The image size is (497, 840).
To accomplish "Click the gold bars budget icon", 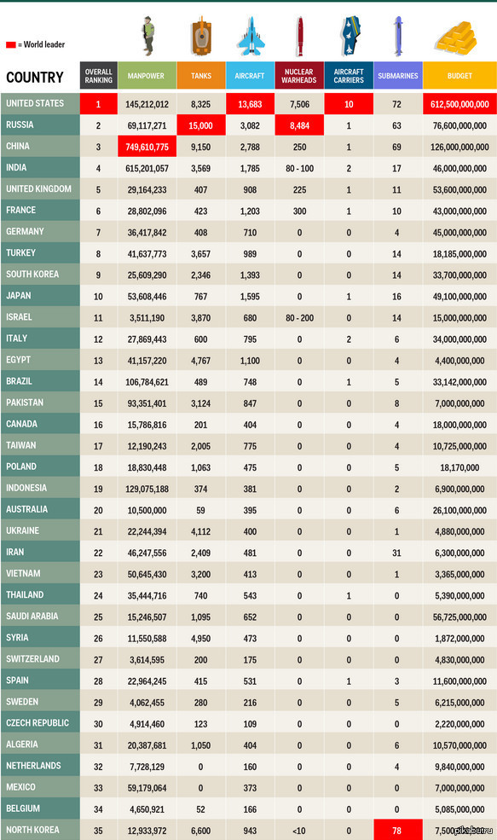I will tap(456, 37).
